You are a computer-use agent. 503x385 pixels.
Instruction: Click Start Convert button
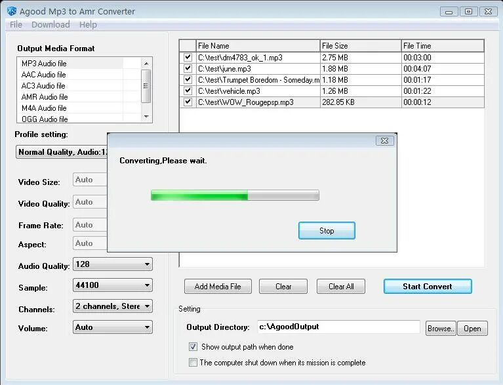pos(428,286)
